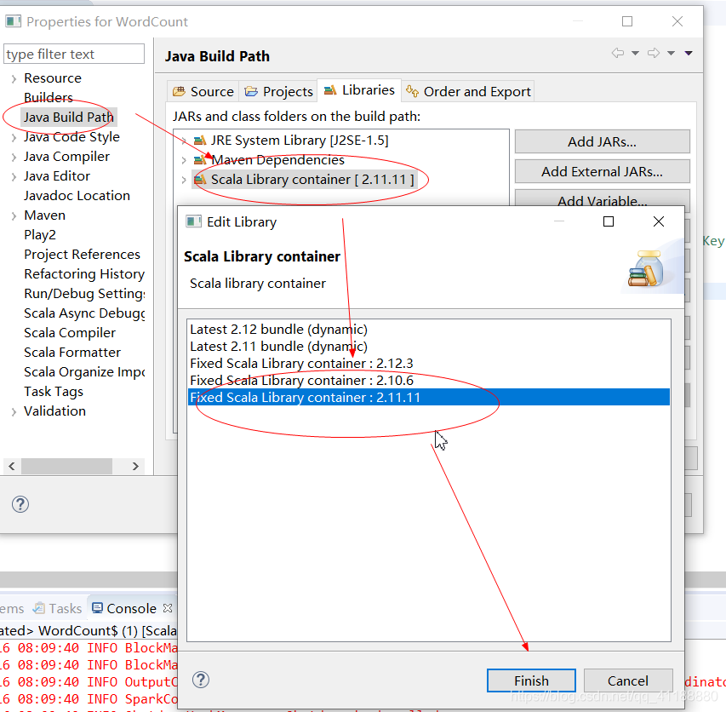Click Properties for WordCount window title icon
The image size is (726, 712).
(x=14, y=21)
